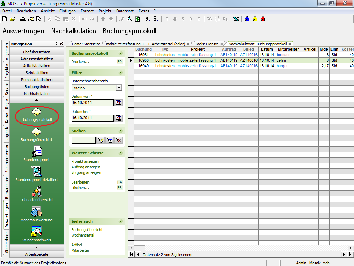Sort ascending with the A-Z toolbar icon
This screenshot has height=266, width=354.
[x=148, y=19]
